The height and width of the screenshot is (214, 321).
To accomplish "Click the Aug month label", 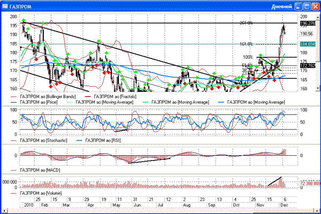I will 187,205.
